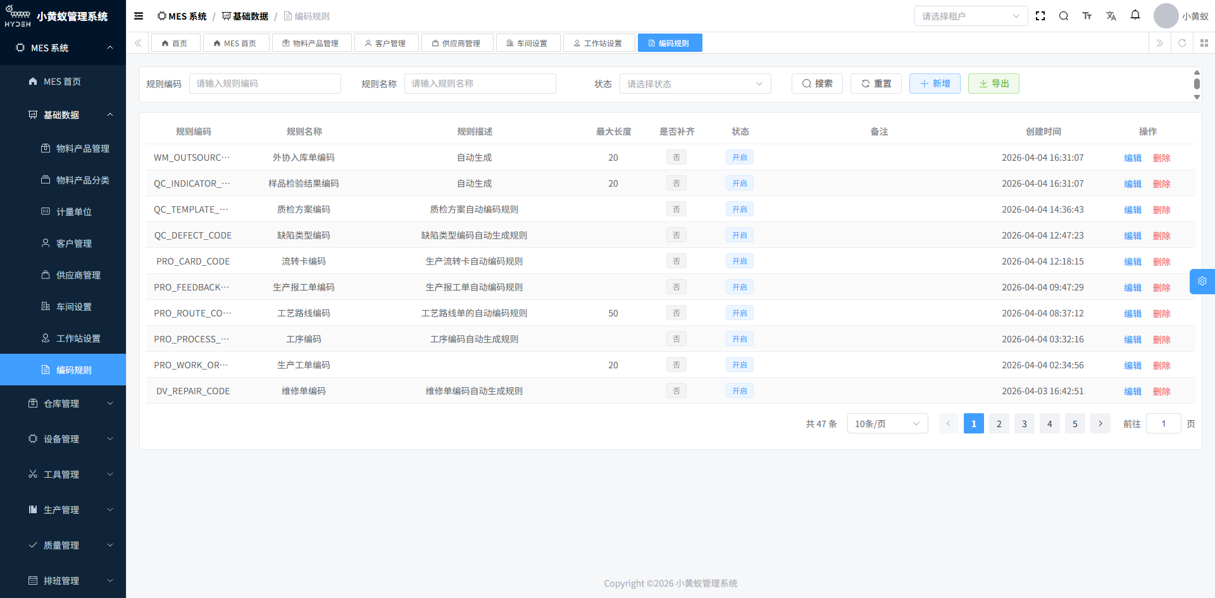The width and height of the screenshot is (1215, 598).
Task: Open the tab grid menu icon
Action: click(x=1204, y=43)
